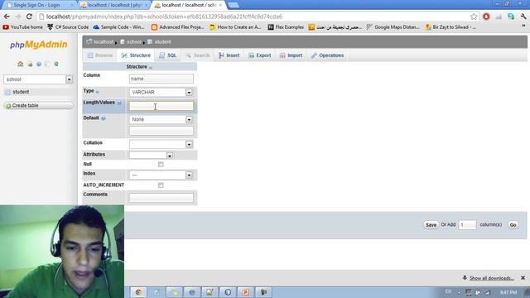Open the Index dropdown

click(161, 175)
